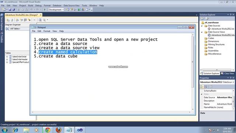
Task: Select sit_warehouse project node
Action: coord(212,23)
